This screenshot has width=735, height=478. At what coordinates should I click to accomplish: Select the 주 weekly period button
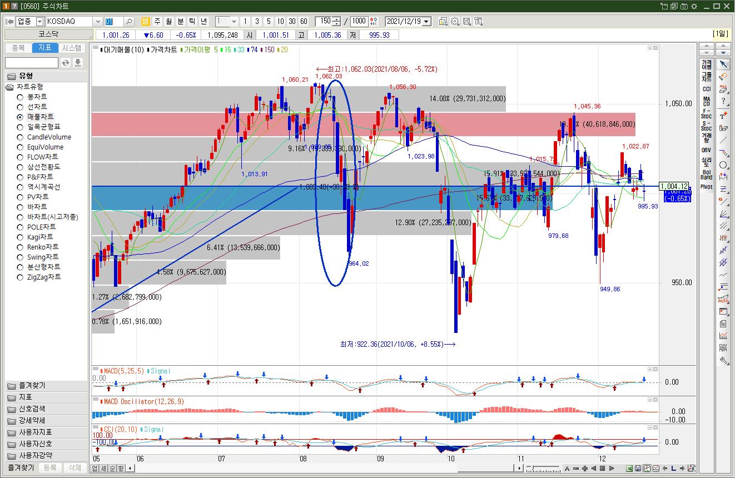pyautogui.click(x=157, y=21)
